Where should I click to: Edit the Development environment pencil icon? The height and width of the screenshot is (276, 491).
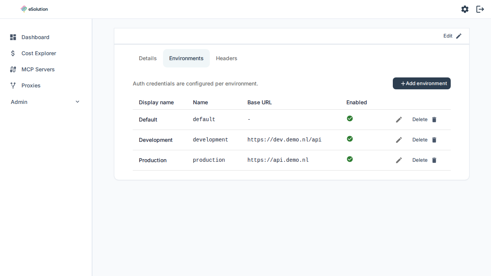tap(399, 140)
